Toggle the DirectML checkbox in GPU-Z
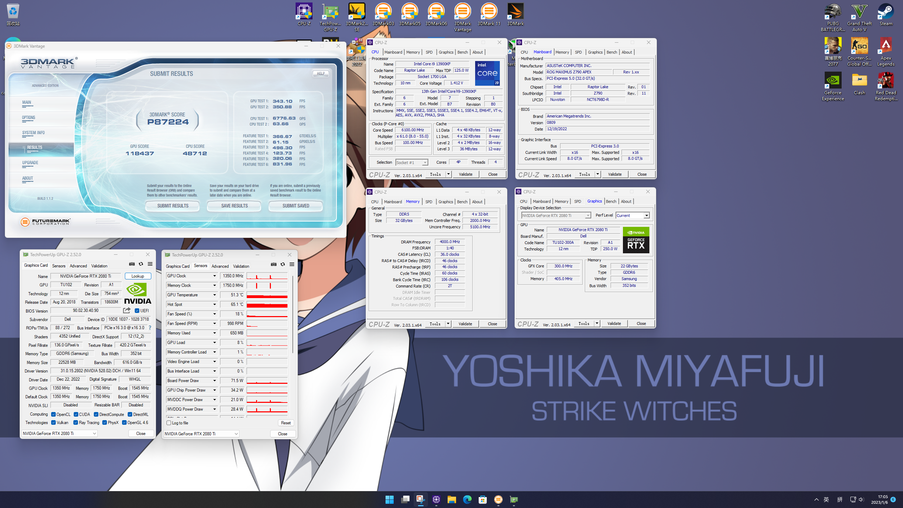The height and width of the screenshot is (508, 903). (130, 415)
